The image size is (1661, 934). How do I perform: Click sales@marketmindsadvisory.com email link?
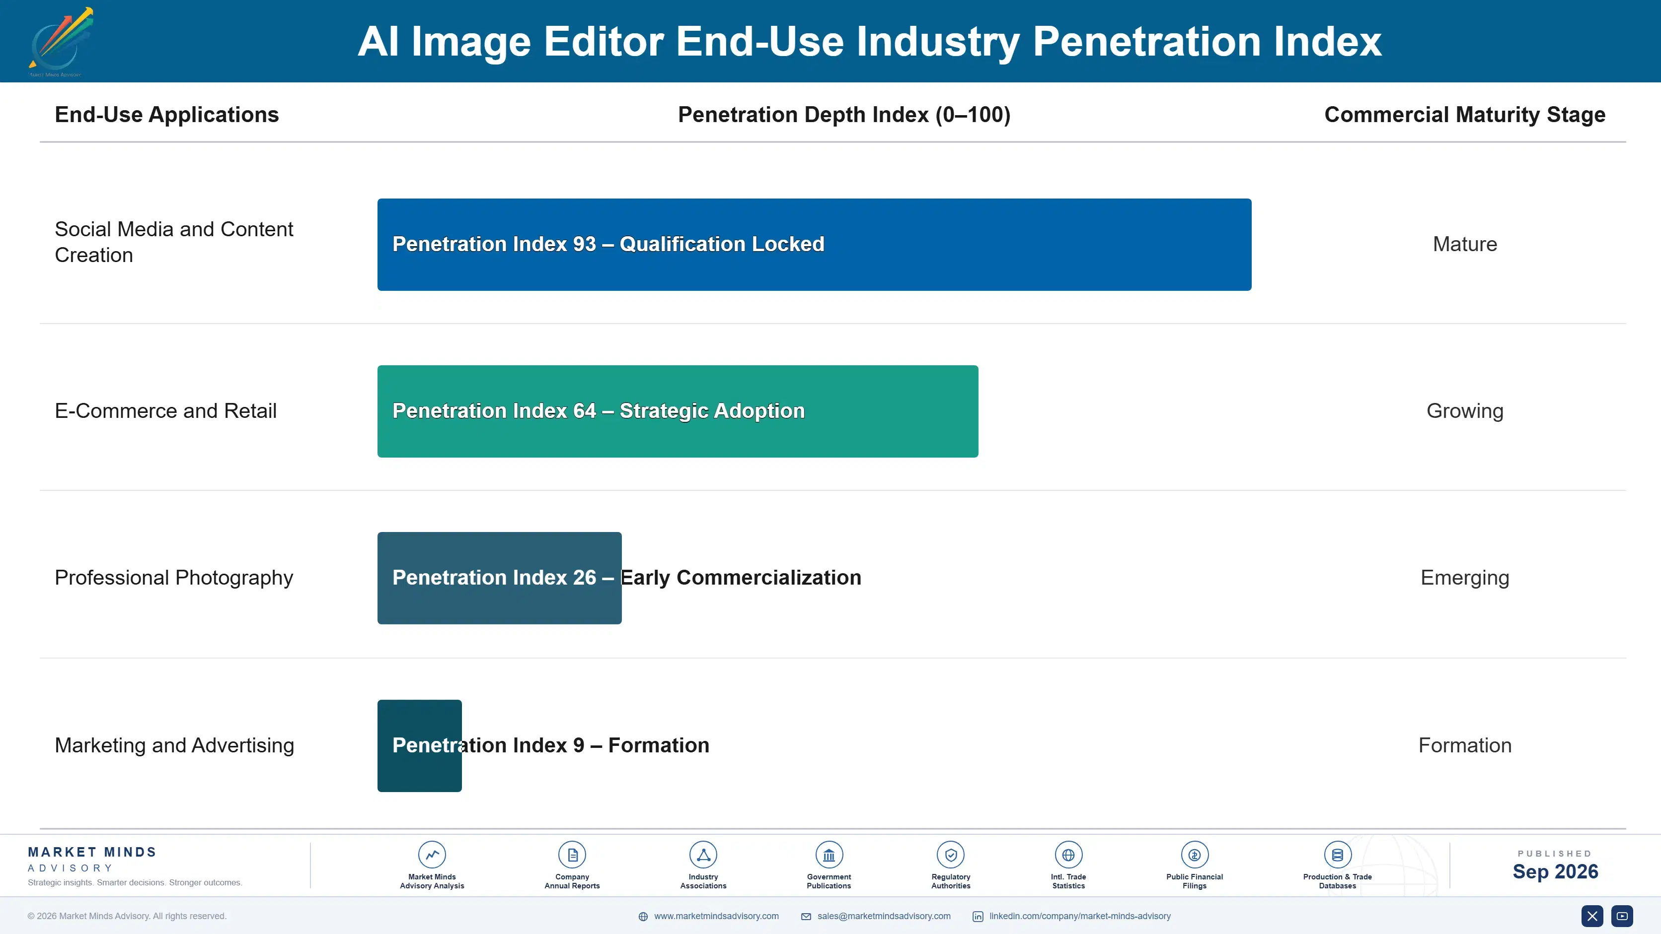click(x=884, y=916)
